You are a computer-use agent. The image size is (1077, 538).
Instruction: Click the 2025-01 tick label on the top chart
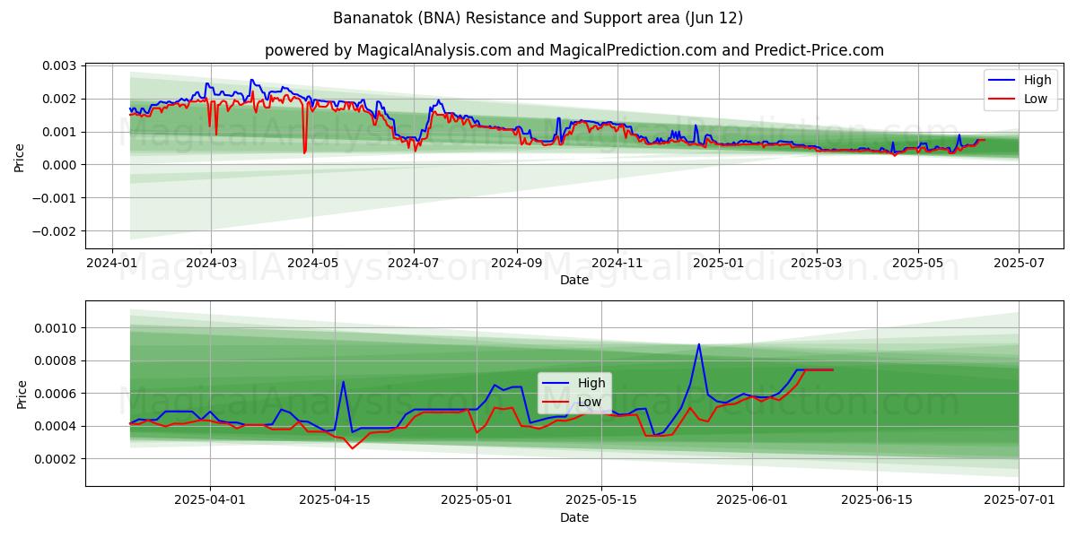[719, 263]
